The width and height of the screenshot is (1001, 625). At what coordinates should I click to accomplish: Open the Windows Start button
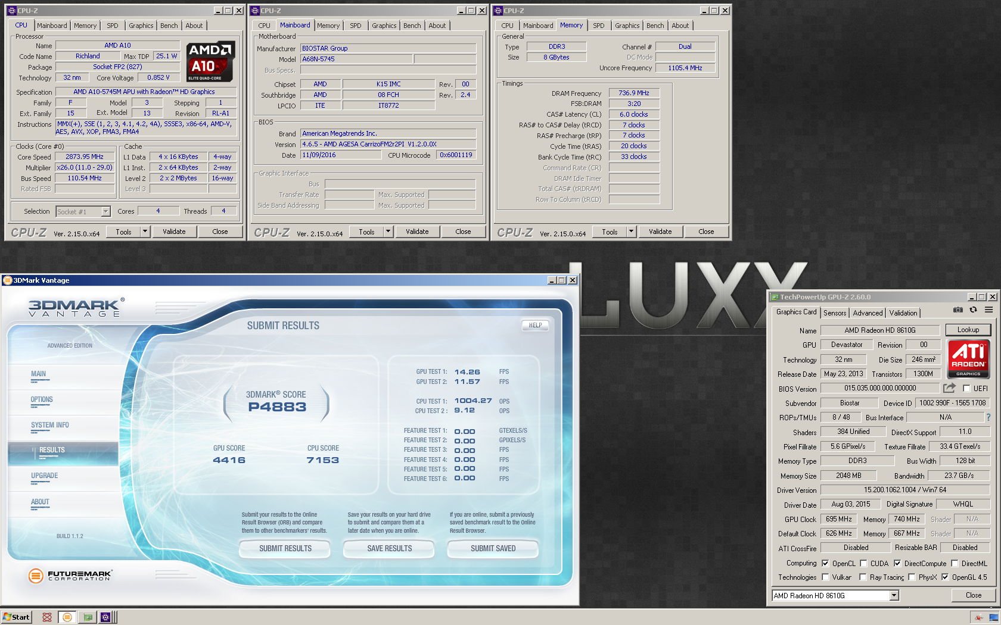[16, 617]
